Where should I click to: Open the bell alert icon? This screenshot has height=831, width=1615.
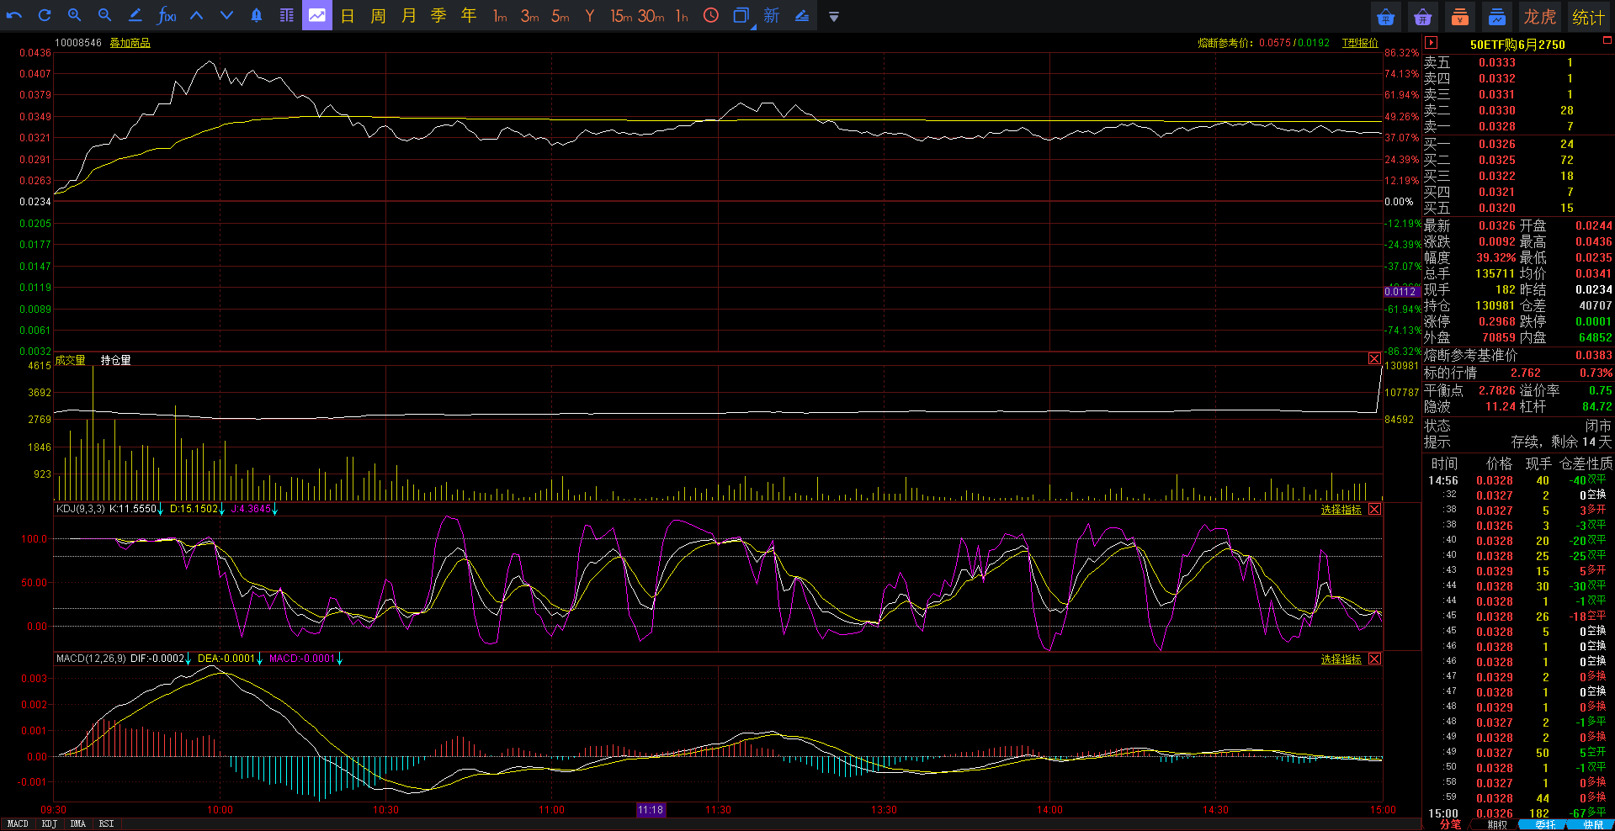257,15
